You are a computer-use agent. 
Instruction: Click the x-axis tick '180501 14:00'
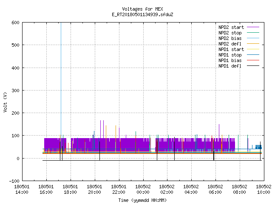[22, 190]
